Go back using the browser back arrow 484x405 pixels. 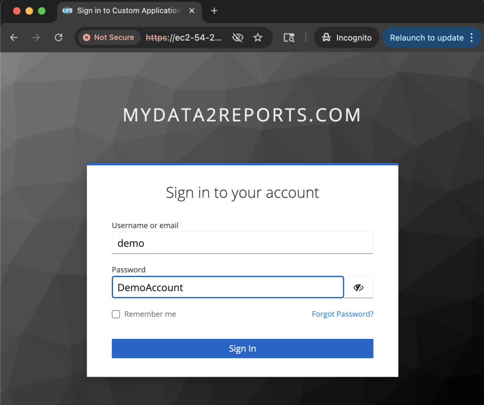coord(14,38)
